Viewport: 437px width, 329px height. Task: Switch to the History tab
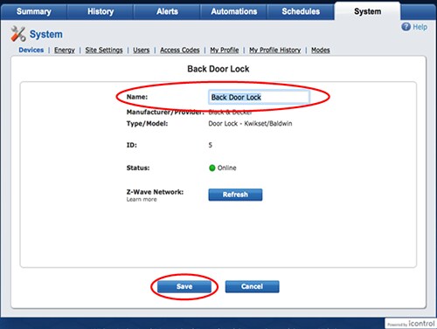click(101, 11)
